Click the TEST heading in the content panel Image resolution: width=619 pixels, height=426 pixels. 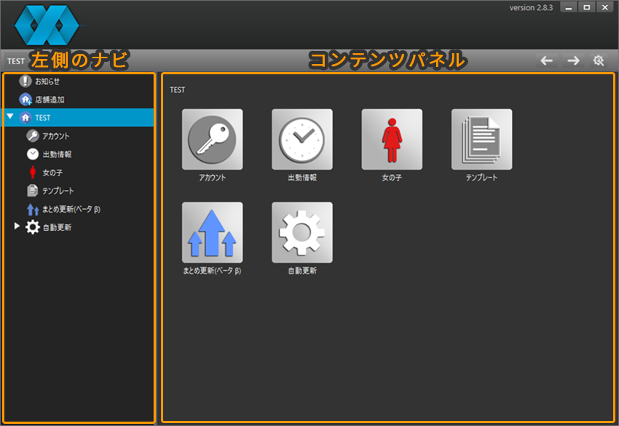[177, 90]
